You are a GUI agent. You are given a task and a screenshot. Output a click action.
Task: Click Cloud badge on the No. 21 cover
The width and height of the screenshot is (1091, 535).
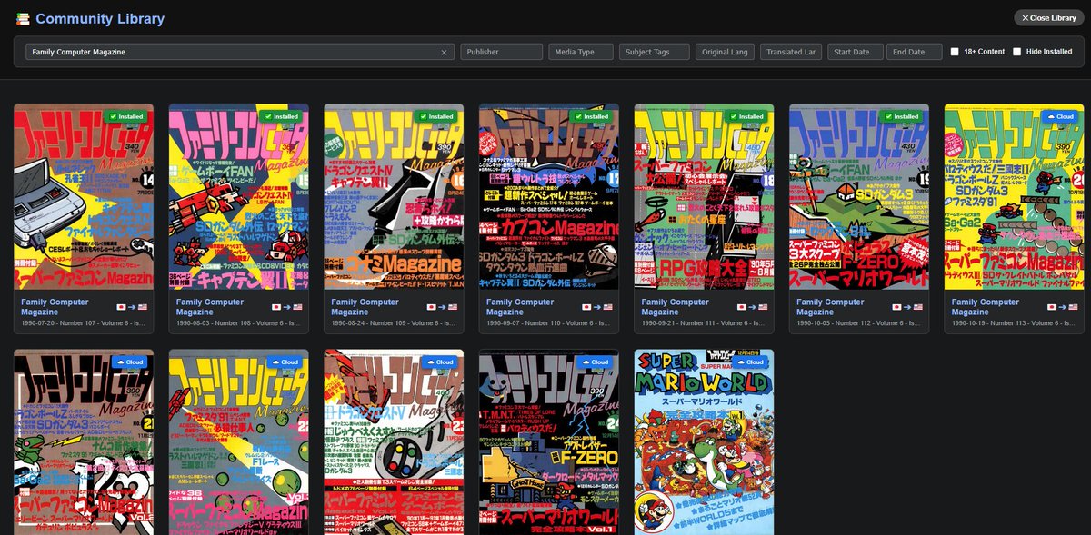pos(131,362)
